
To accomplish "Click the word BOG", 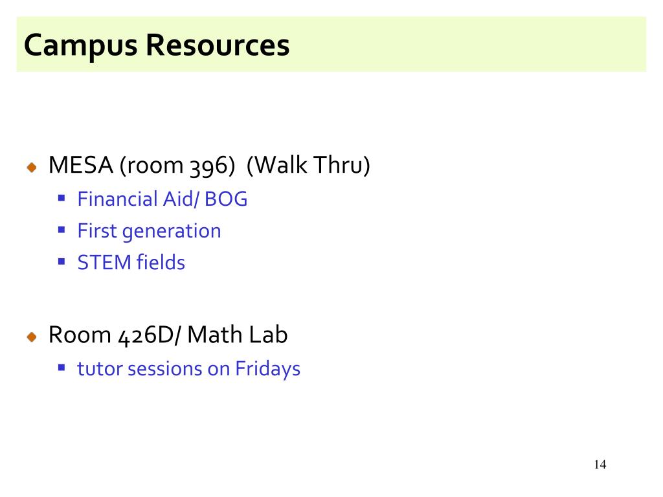I will (226, 199).
